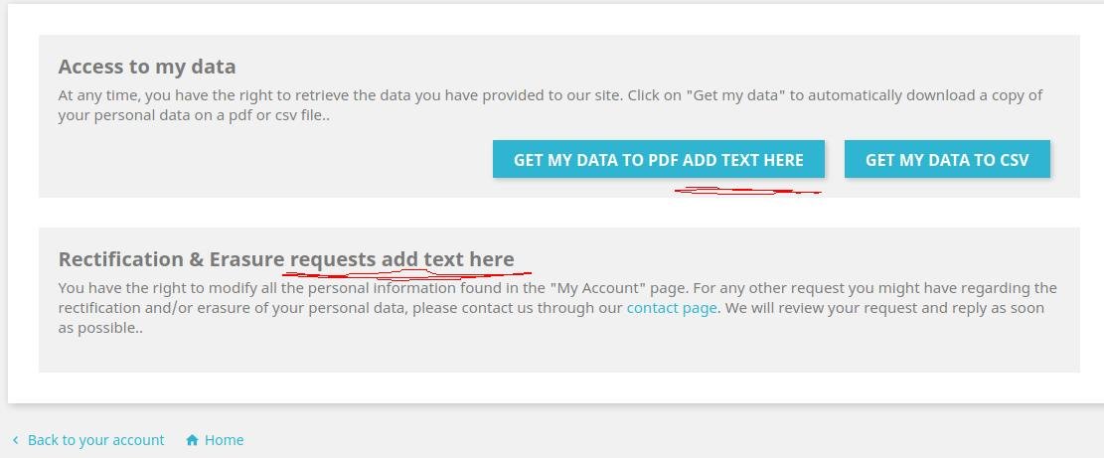Viewport: 1104px width, 458px height.
Task: Go back via Back to your account link
Action: [x=95, y=440]
